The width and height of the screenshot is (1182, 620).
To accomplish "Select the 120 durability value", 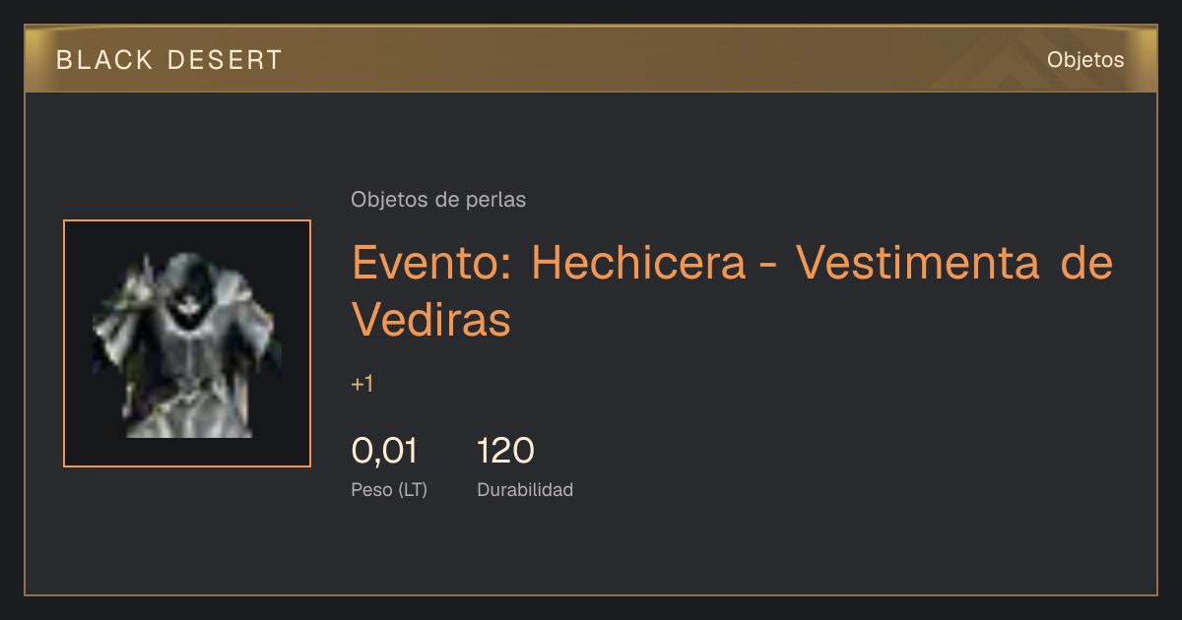I will (x=505, y=452).
